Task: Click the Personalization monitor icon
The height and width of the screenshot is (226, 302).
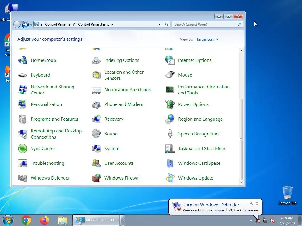Action: tap(23, 104)
